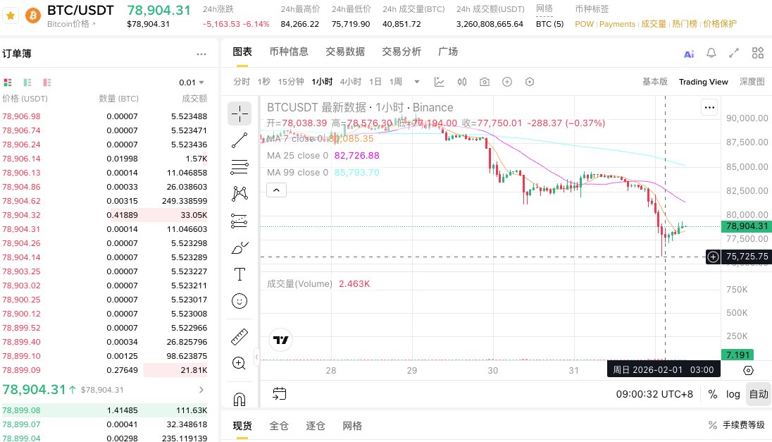Viewport: 772px width, 442px height.
Task: Toggle percent scale on price axis
Action: click(x=712, y=394)
